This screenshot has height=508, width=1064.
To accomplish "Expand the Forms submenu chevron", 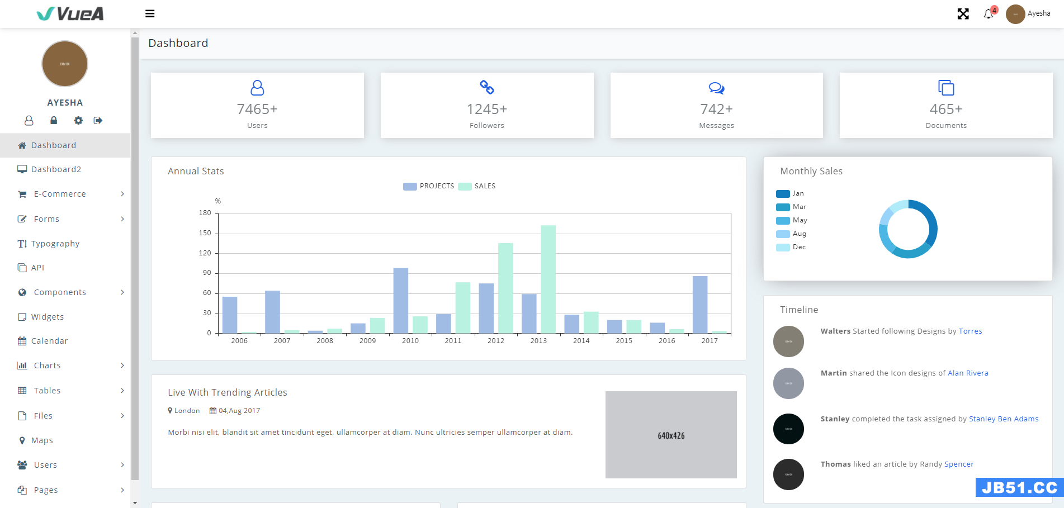I will (x=122, y=219).
